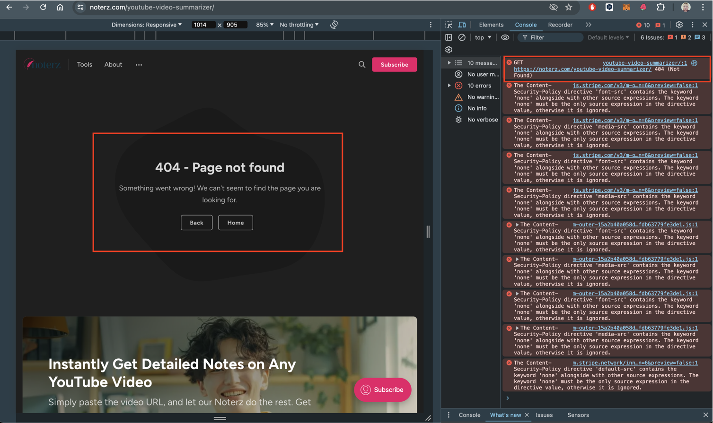Image resolution: width=713 pixels, height=423 pixels.
Task: Click the Back button on 404 page
Action: tap(196, 223)
